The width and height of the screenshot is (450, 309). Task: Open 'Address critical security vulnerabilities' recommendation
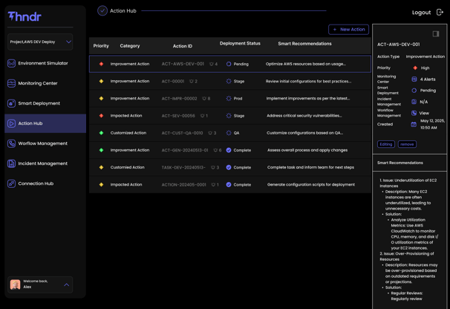pyautogui.click(x=304, y=115)
